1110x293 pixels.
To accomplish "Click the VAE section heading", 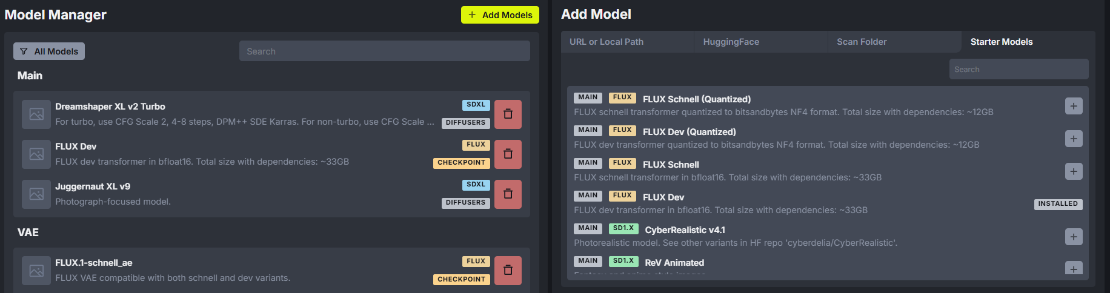I will (28, 232).
